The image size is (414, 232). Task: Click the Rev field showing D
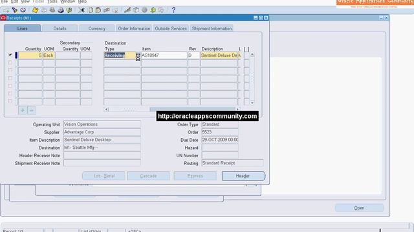point(194,55)
